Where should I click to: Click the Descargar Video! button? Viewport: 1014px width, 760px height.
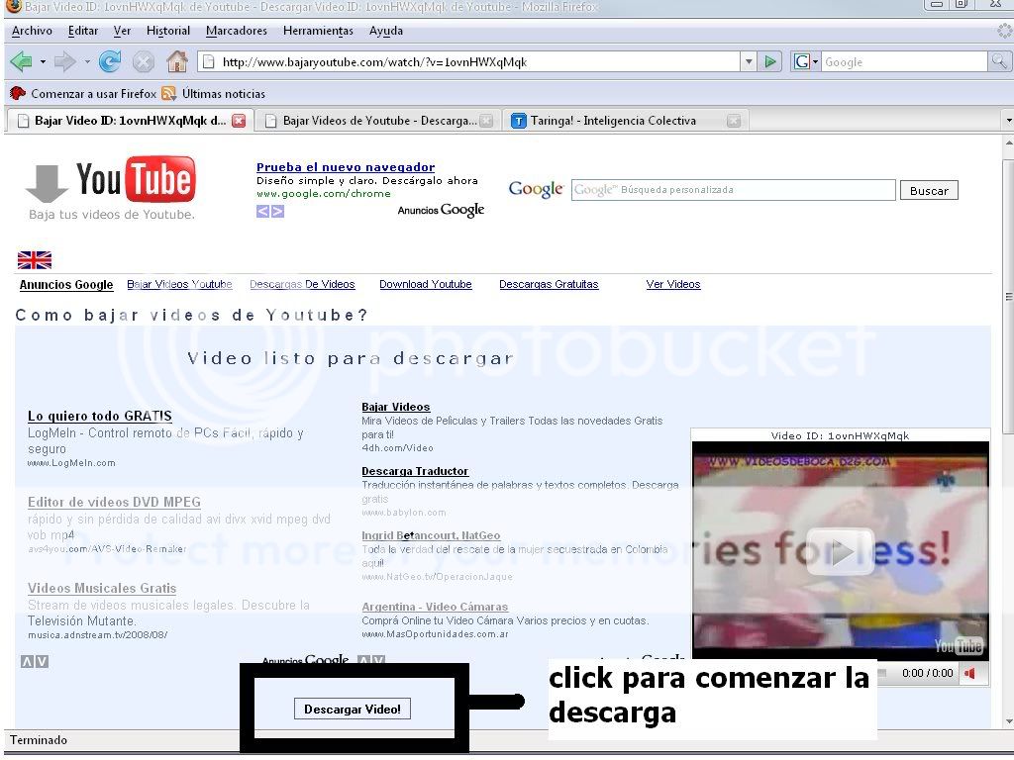point(353,709)
